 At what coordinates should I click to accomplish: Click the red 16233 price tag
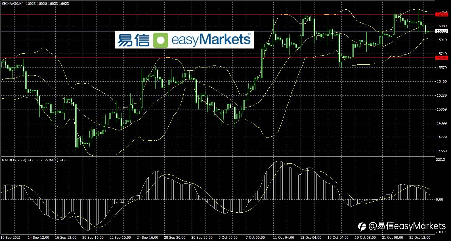[442, 14]
